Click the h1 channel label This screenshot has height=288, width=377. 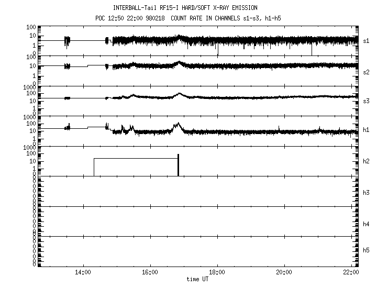click(x=367, y=130)
